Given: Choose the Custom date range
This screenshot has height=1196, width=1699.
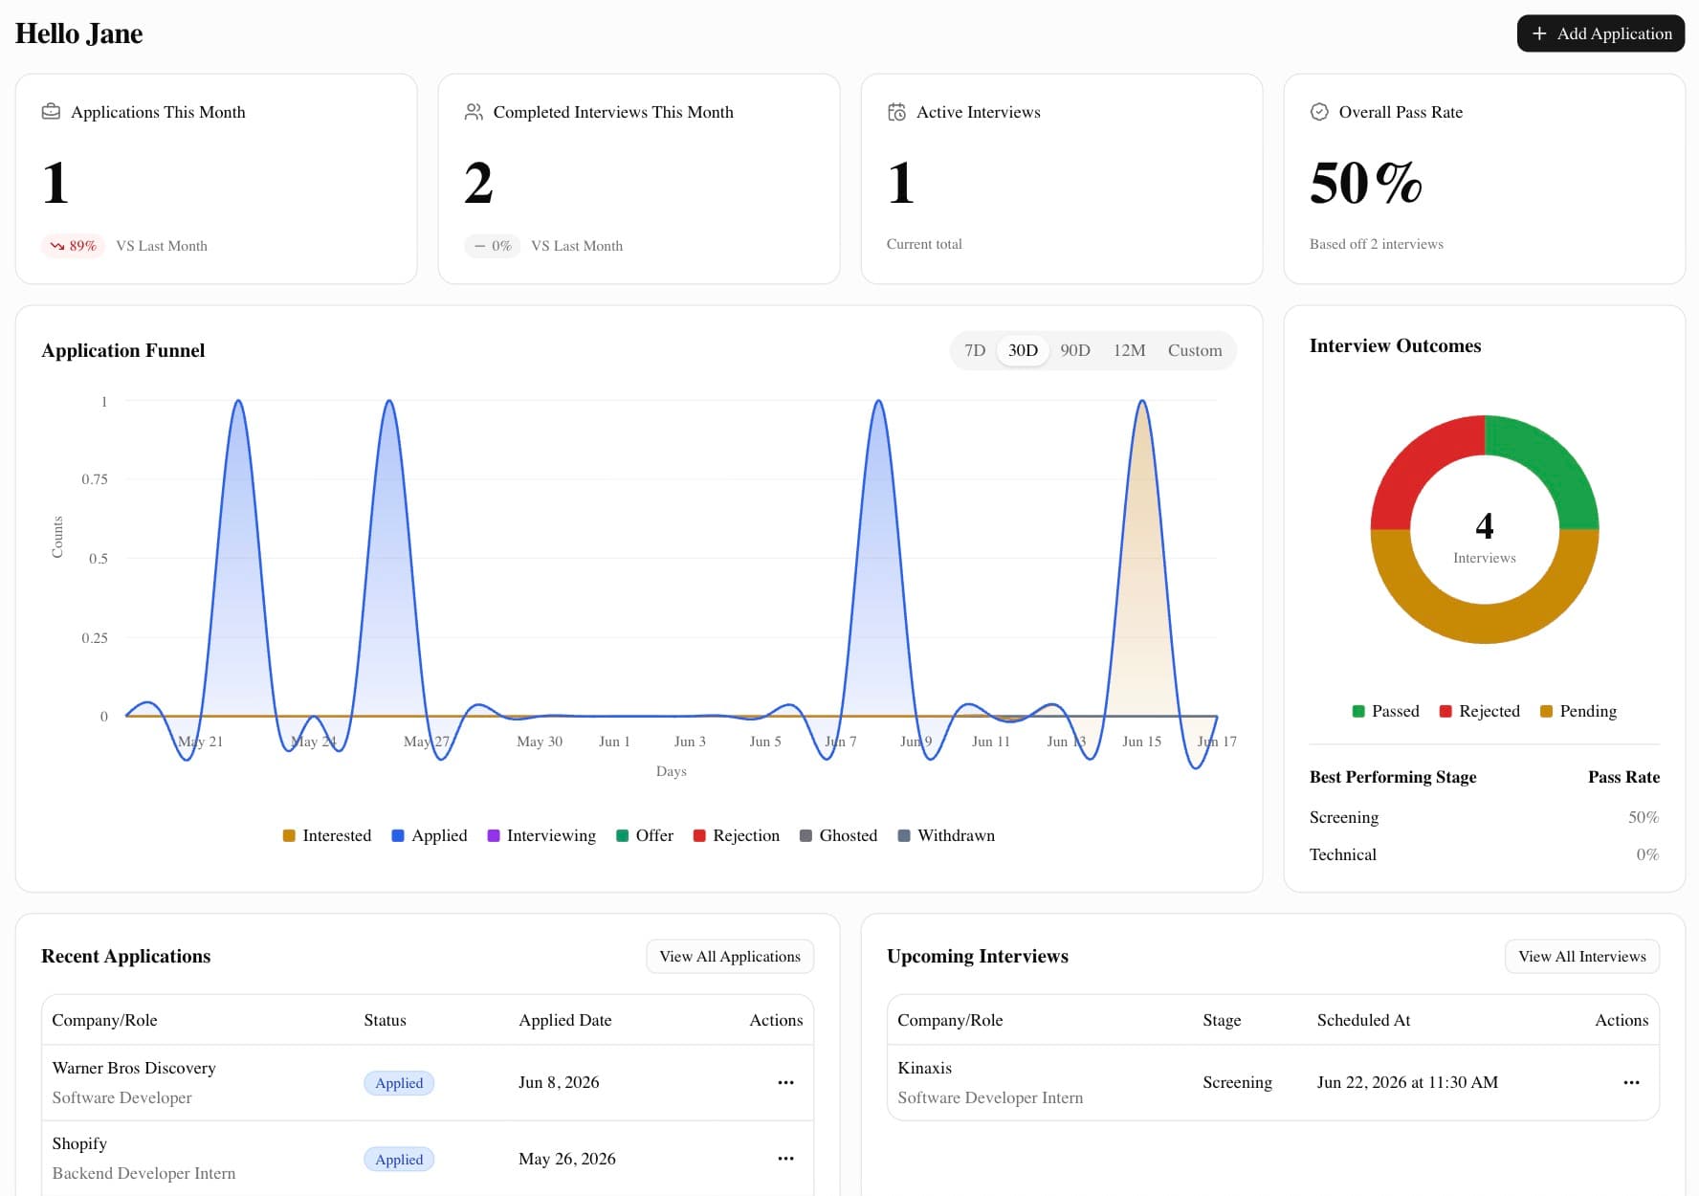Looking at the screenshot, I should 1195,350.
